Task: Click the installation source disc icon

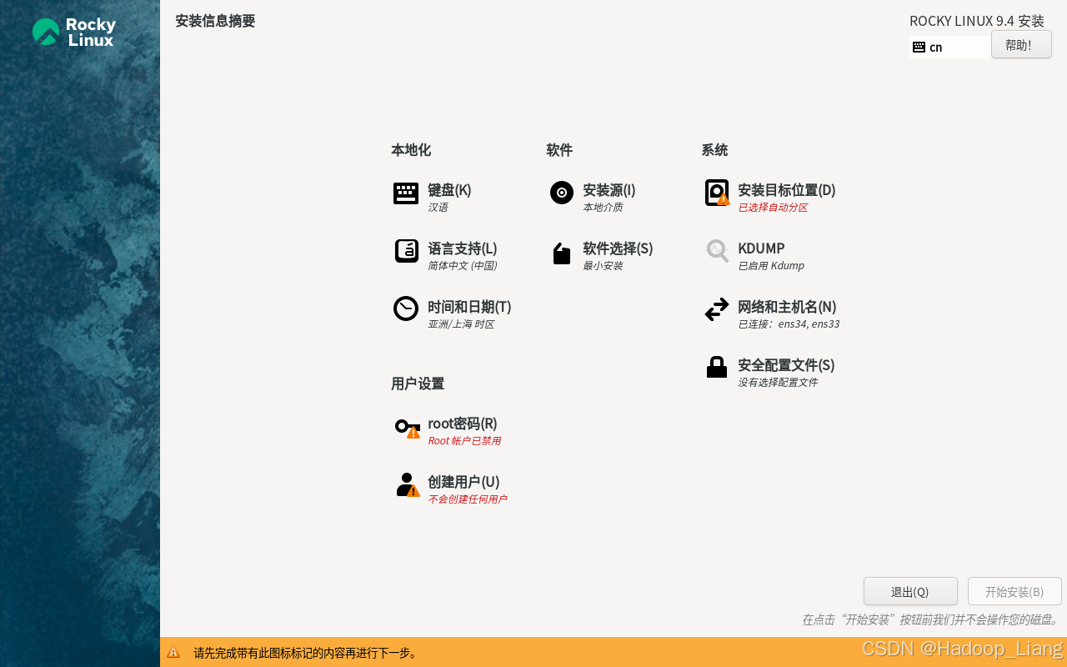Action: [562, 193]
